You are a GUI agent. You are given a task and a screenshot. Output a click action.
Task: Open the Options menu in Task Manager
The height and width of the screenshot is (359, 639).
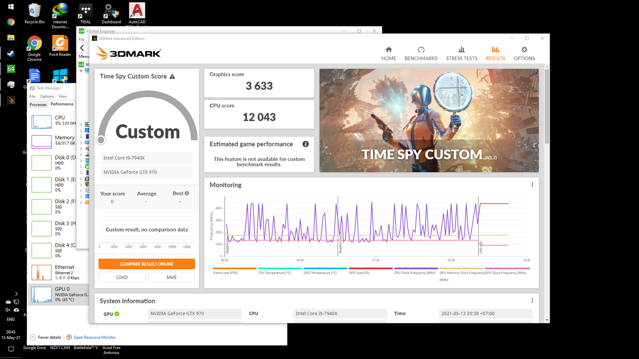point(47,96)
